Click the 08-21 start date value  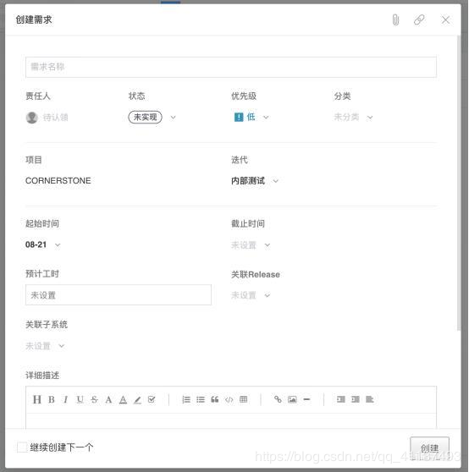(x=36, y=244)
